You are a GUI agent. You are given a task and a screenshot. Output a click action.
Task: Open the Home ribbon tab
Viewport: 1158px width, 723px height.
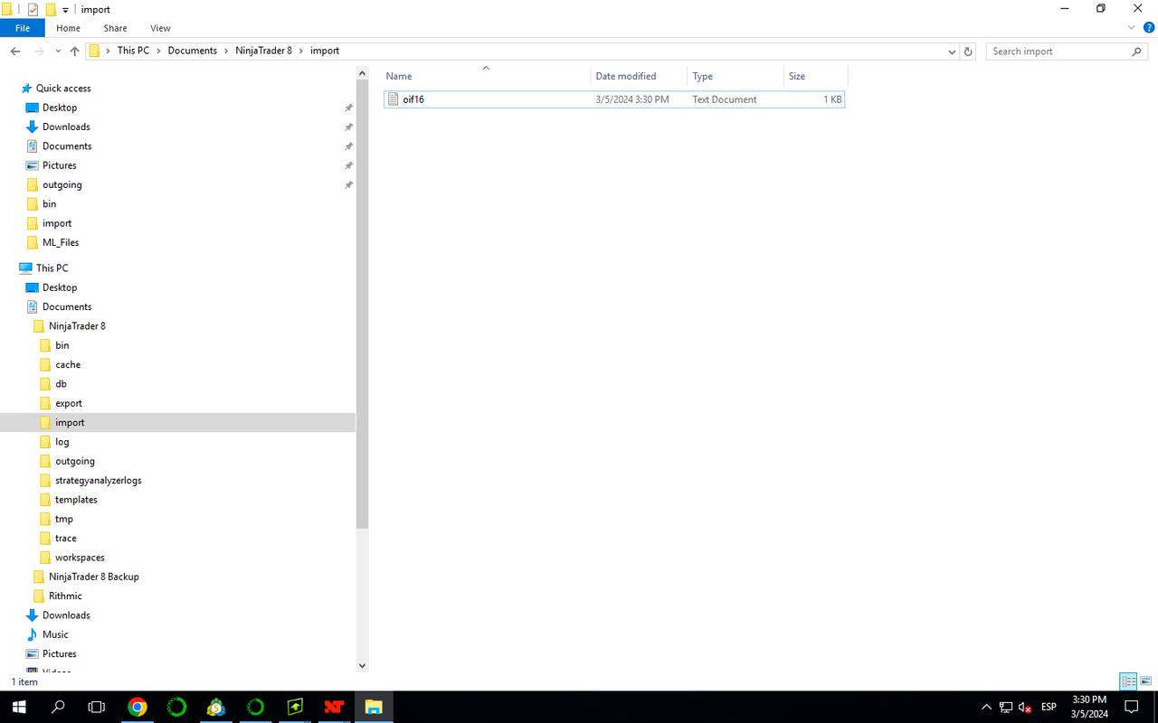(69, 28)
